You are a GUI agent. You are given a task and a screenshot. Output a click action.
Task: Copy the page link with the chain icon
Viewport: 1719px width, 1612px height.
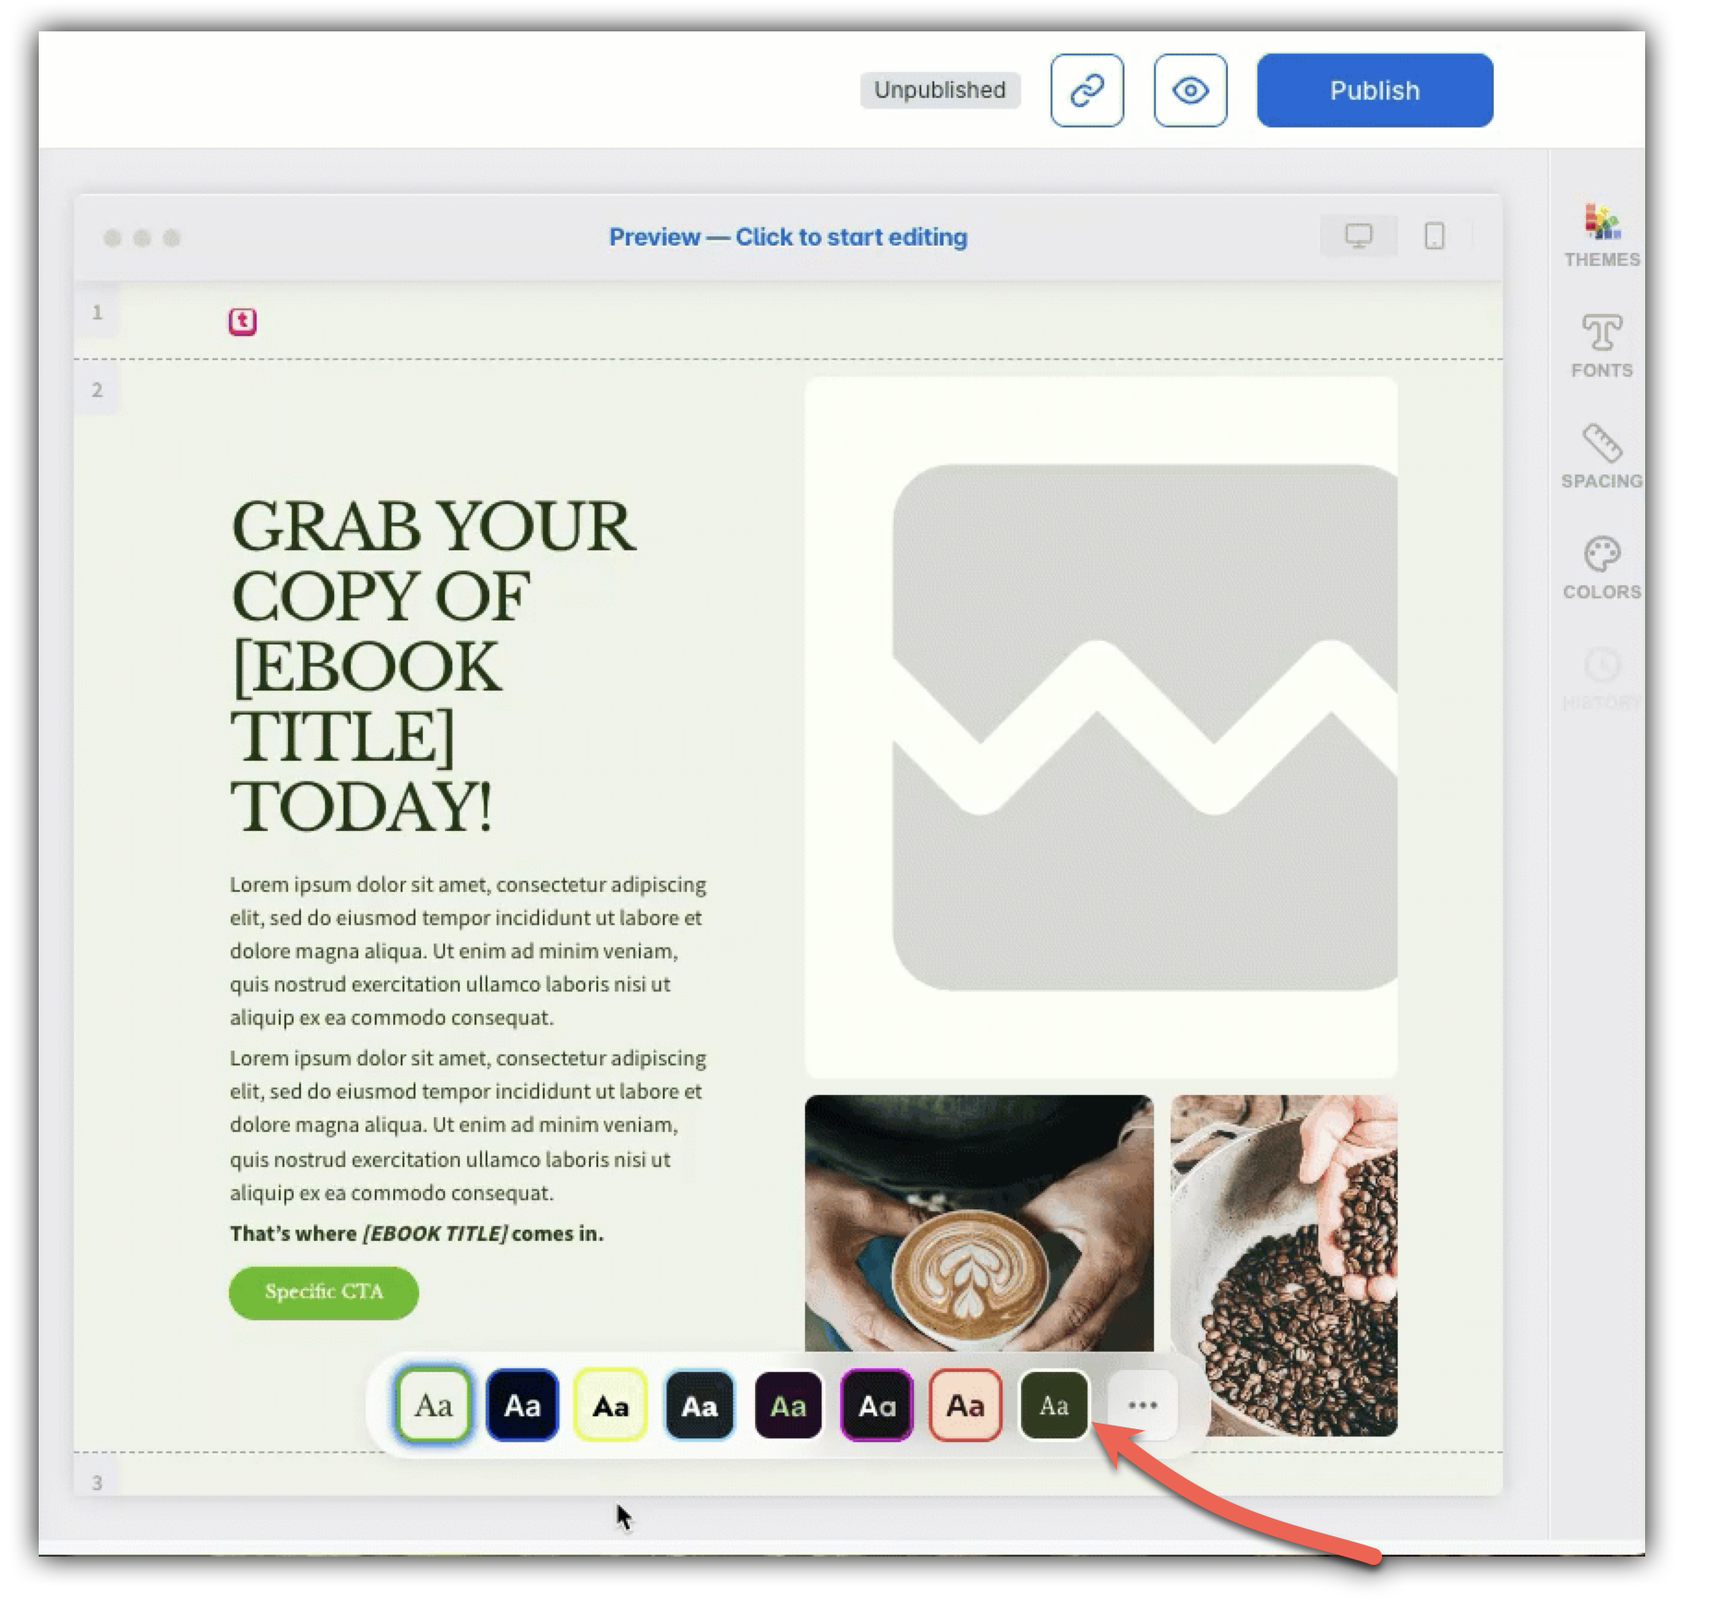[x=1087, y=90]
